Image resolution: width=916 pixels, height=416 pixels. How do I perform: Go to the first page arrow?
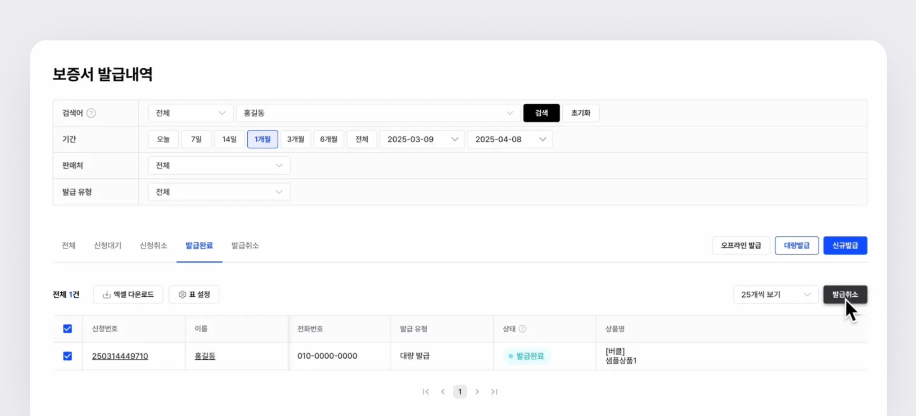(x=425, y=392)
